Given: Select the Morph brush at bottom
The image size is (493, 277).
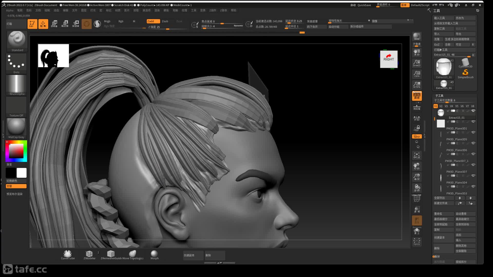Looking at the screenshot, I should (x=154, y=255).
